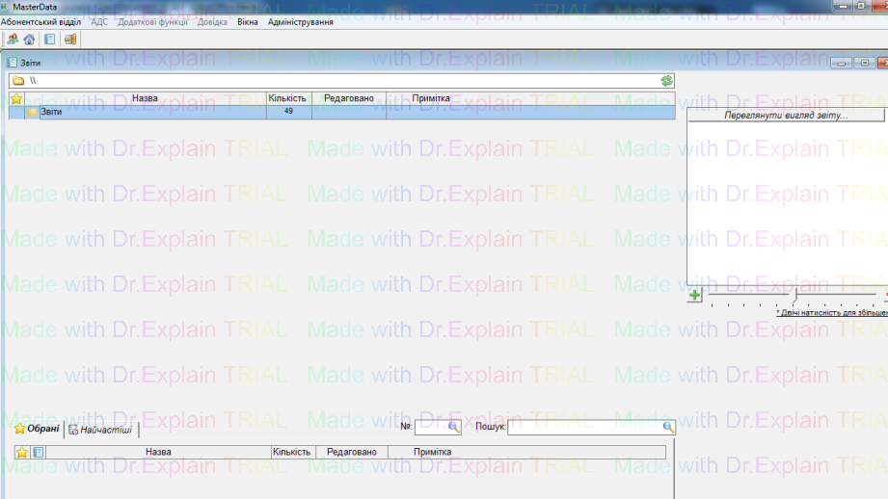
Task: Select the Обрані tab
Action: click(x=37, y=429)
